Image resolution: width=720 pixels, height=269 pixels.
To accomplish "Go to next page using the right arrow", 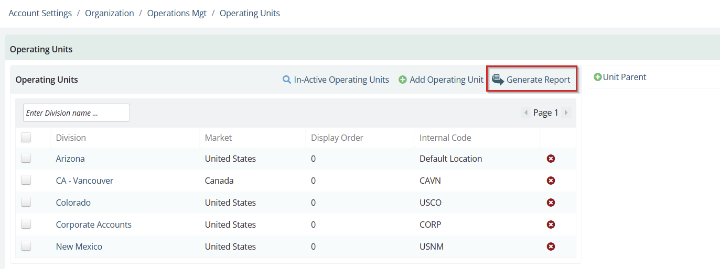I will 566,113.
